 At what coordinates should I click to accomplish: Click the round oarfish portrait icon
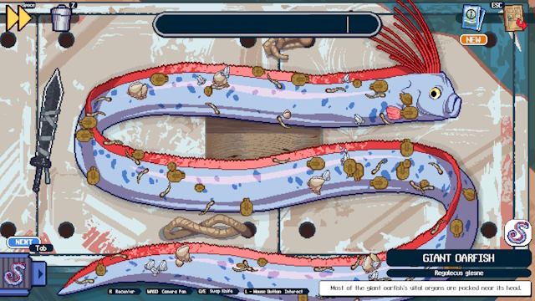point(518,232)
